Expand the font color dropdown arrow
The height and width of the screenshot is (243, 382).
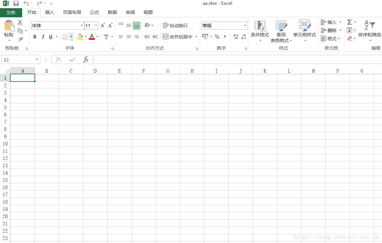point(98,37)
